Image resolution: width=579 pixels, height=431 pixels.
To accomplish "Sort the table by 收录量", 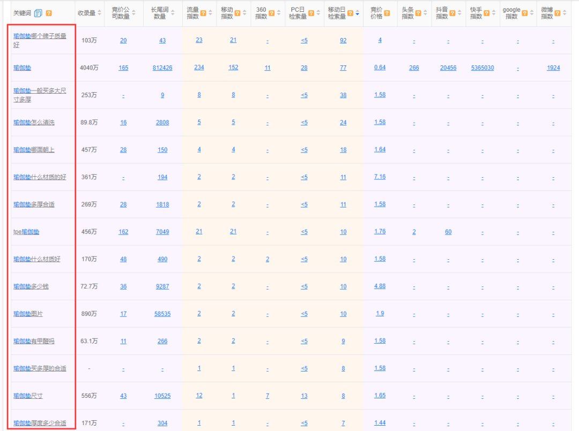I will pyautogui.click(x=100, y=13).
